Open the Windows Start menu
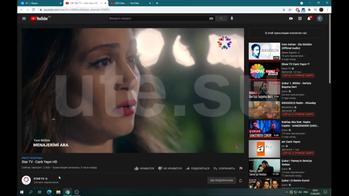 point(22,192)
